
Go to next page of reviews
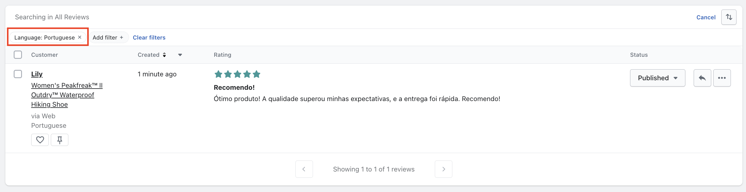tap(443, 169)
